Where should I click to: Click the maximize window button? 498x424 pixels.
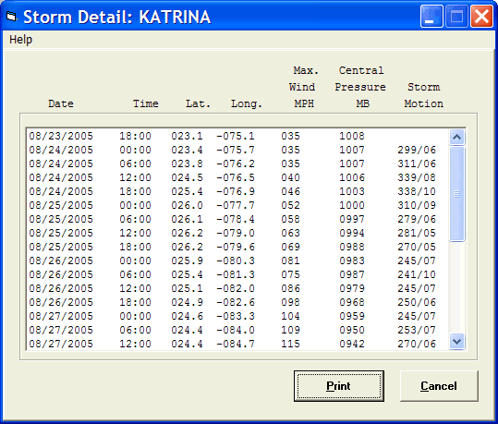pos(456,17)
